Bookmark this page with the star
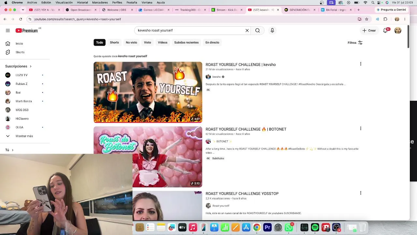Viewport: 417px width, 235px height. tap(367, 19)
